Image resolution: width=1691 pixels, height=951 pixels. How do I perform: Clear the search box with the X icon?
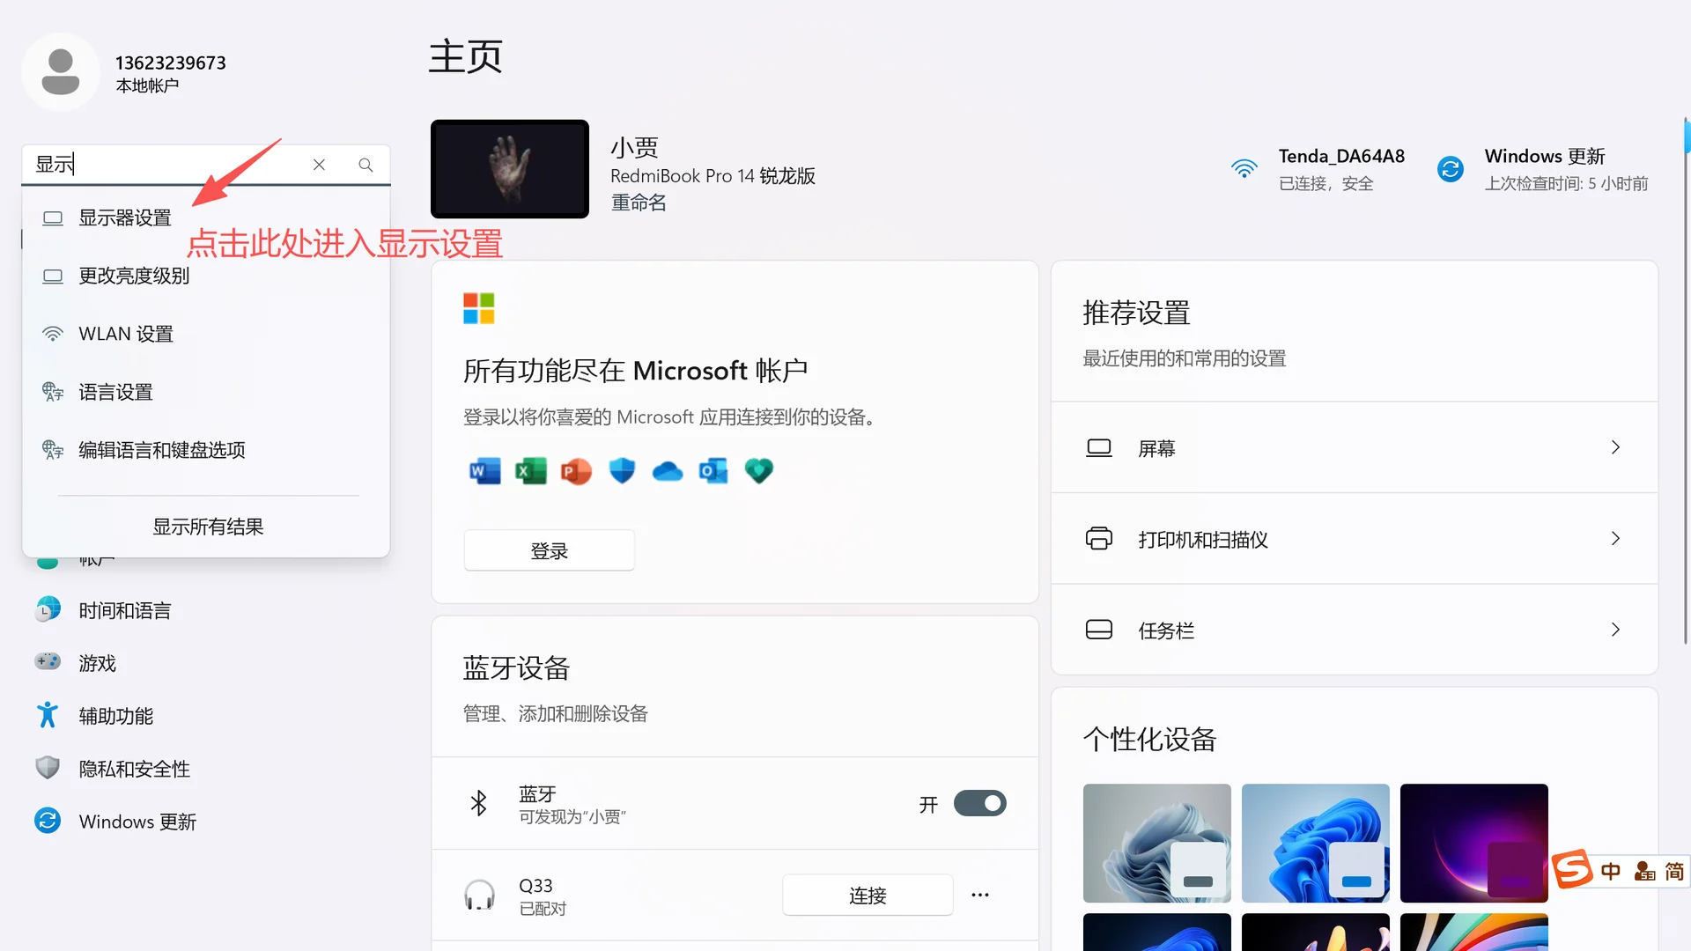(x=319, y=164)
